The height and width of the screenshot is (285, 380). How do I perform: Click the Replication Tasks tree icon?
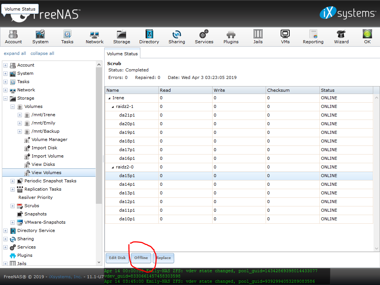pyautogui.click(x=20, y=189)
